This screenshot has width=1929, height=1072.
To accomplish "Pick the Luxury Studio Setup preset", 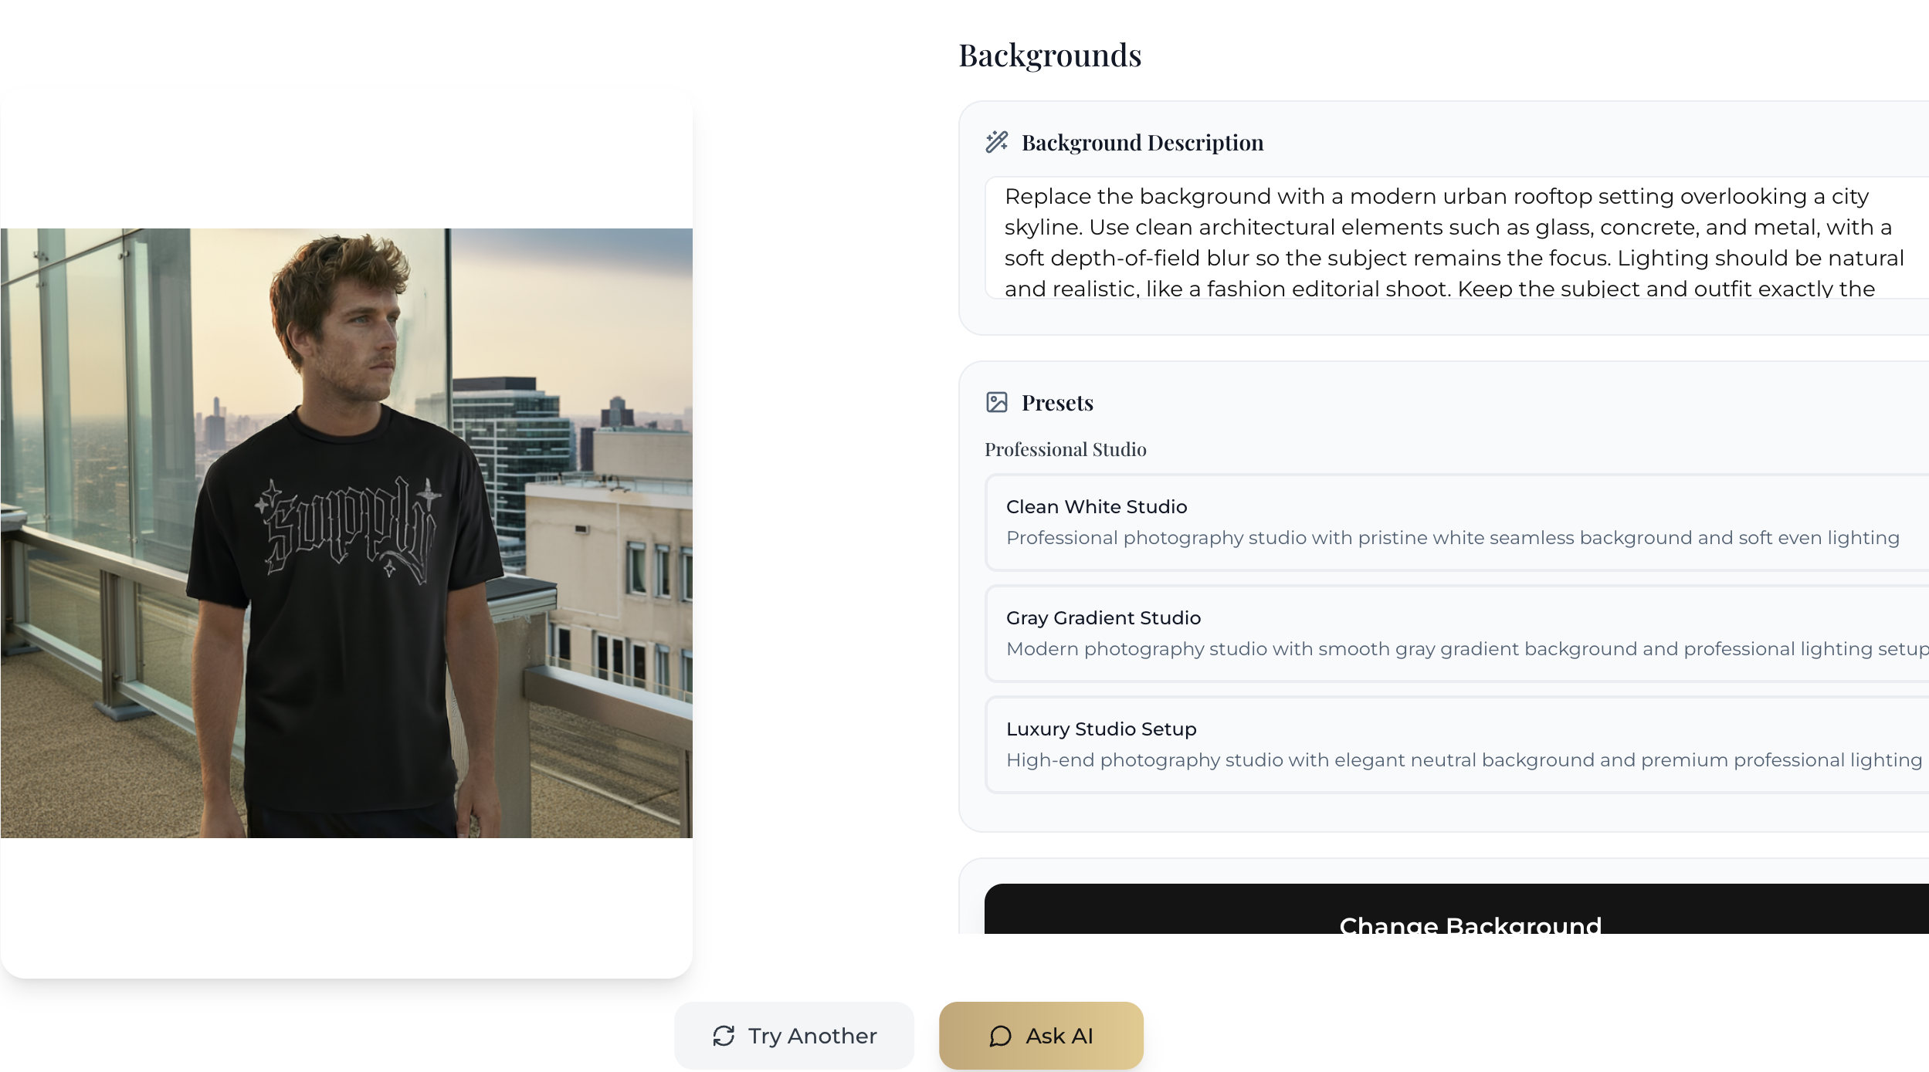I will coord(1452,744).
